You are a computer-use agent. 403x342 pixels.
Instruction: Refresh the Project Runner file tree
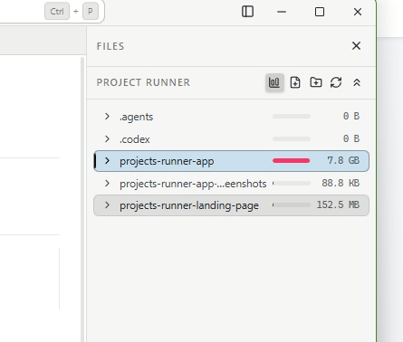pos(336,82)
